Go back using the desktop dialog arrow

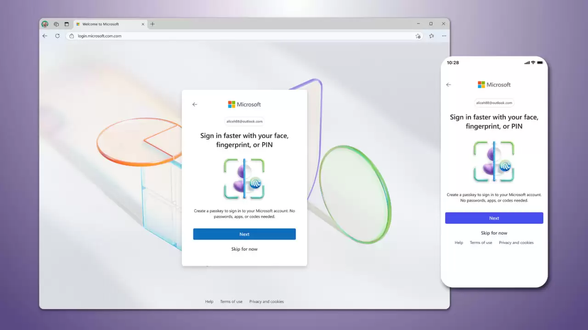[195, 104]
